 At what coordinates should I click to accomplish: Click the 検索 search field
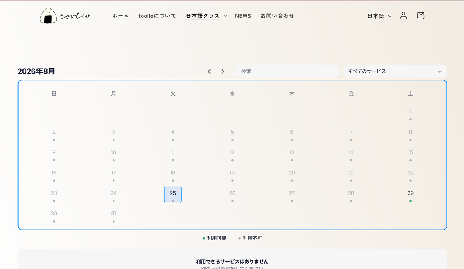coord(287,71)
